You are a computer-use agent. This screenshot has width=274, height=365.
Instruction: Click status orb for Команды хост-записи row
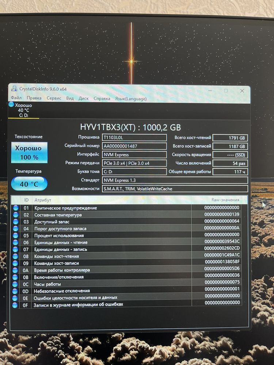click(x=15, y=263)
